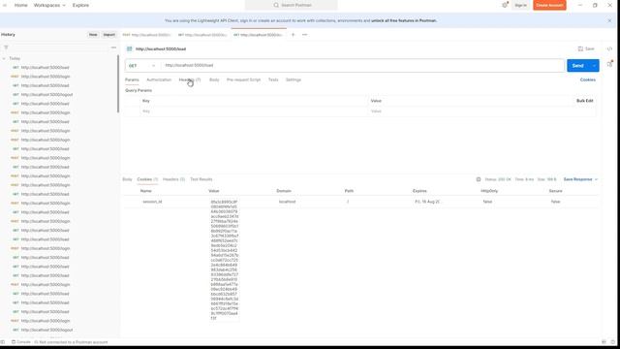This screenshot has width=620, height=349.
Task: Click the Status 200 OK text
Action: [x=498, y=179]
